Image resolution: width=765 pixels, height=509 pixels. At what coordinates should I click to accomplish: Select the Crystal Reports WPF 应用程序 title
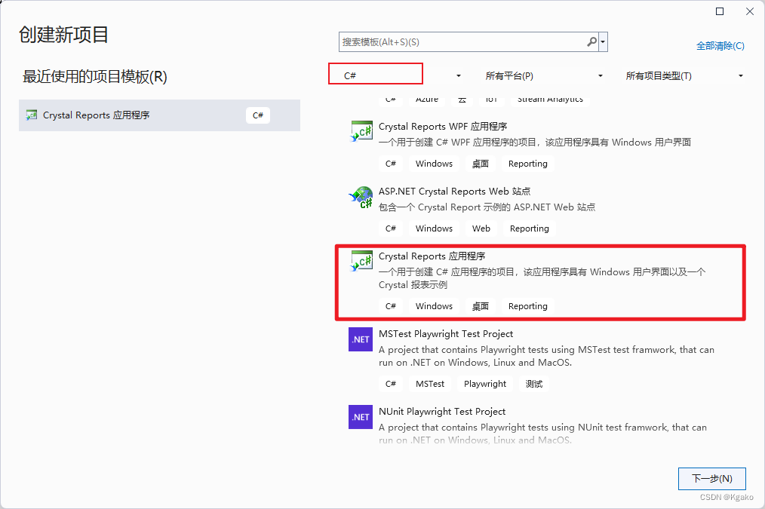[x=443, y=127]
